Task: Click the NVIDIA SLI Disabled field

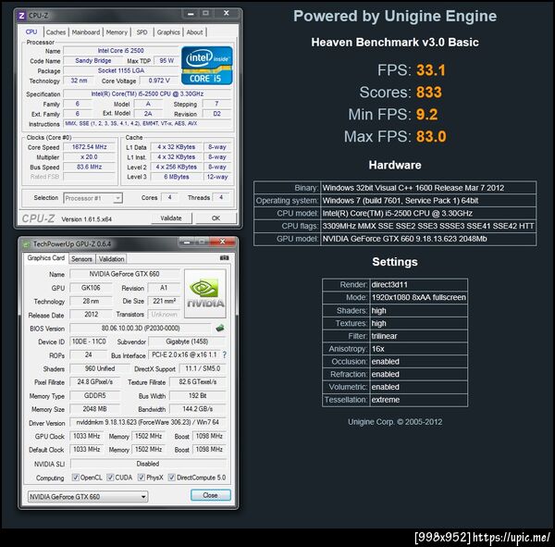Action: point(148,464)
